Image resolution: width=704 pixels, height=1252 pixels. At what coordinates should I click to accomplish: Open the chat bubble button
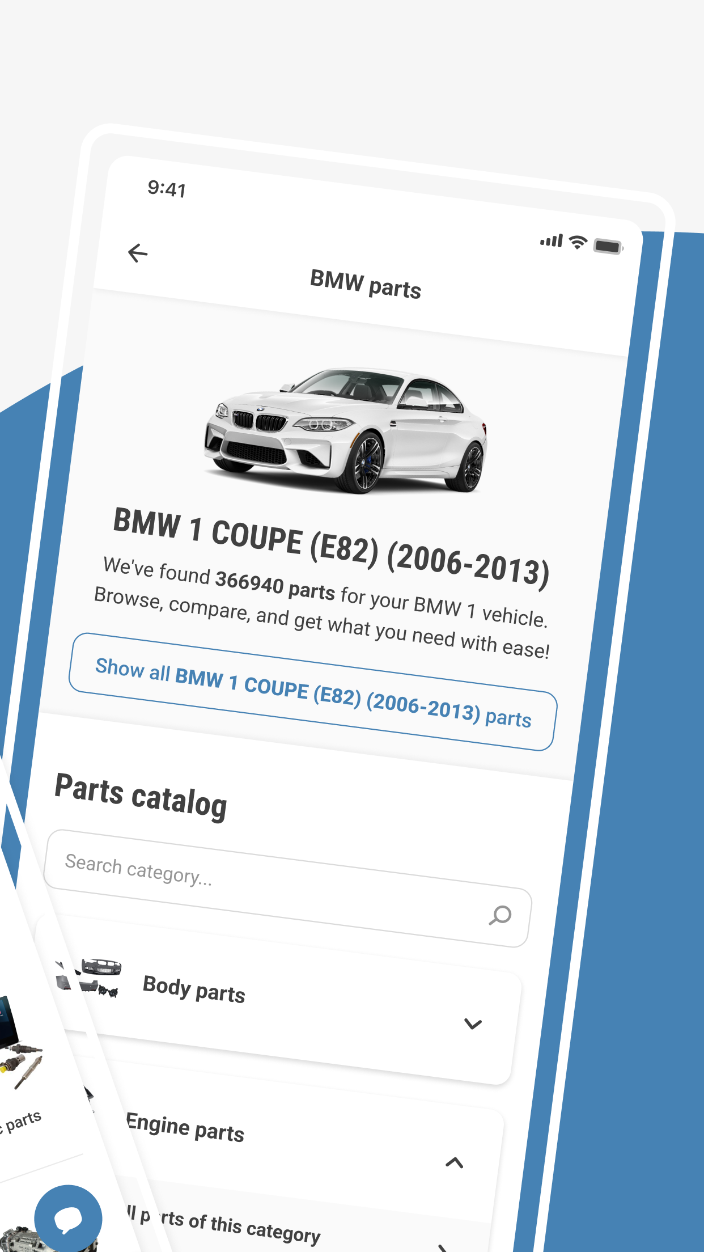click(68, 1218)
